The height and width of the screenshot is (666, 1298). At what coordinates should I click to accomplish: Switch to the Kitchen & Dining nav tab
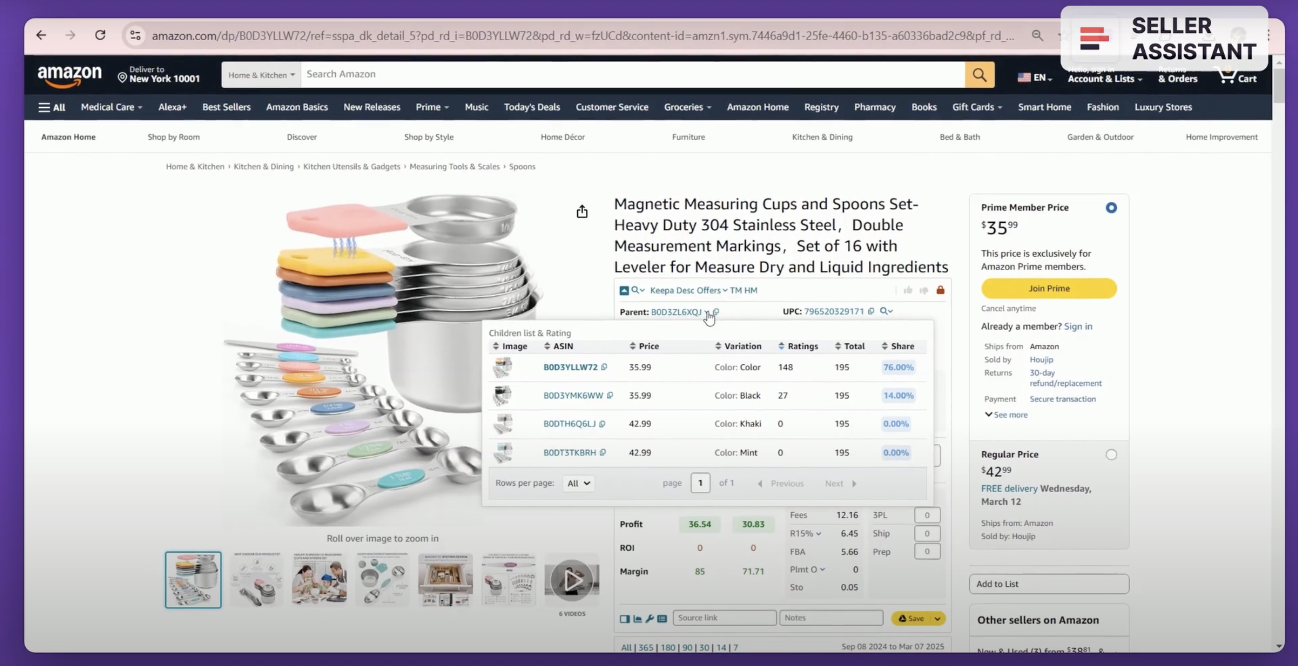pyautogui.click(x=822, y=136)
